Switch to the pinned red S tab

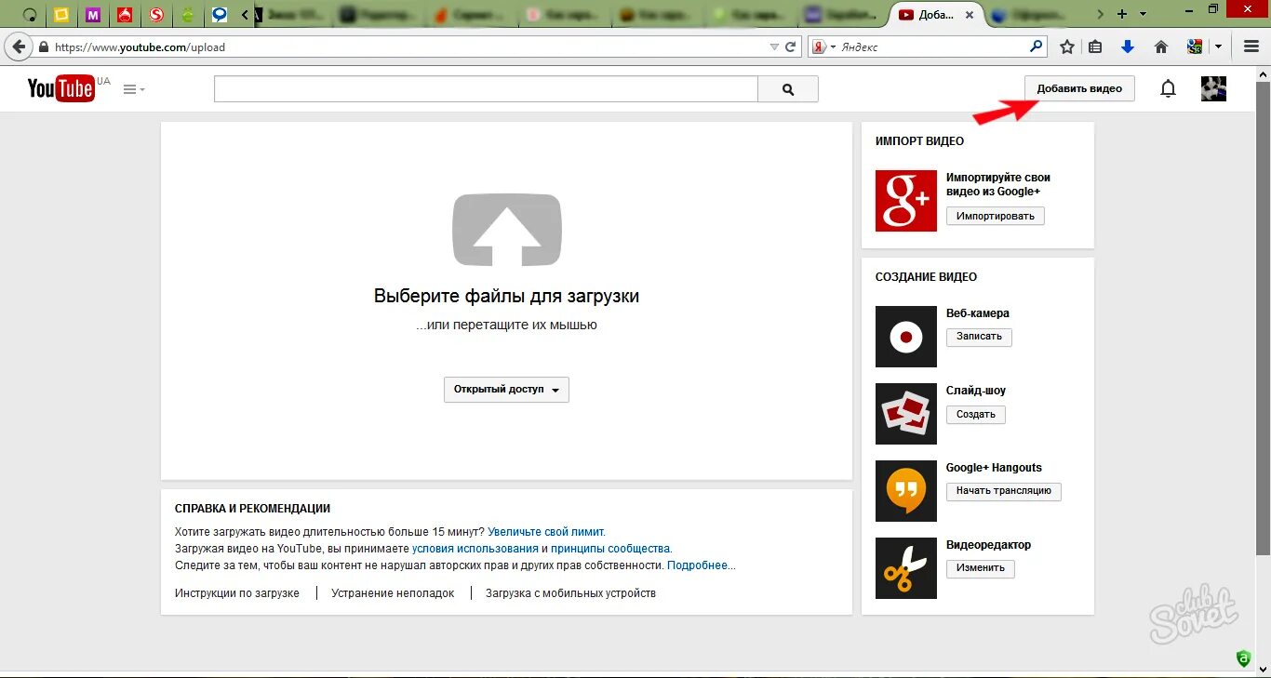(156, 15)
